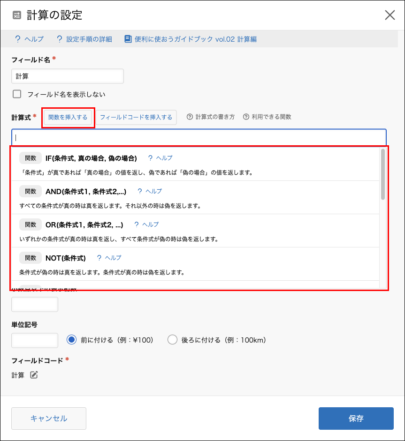Open 便利に使おうガイドブック vol.02 計算編 link
Screen dimensions: 405x441
pos(195,39)
